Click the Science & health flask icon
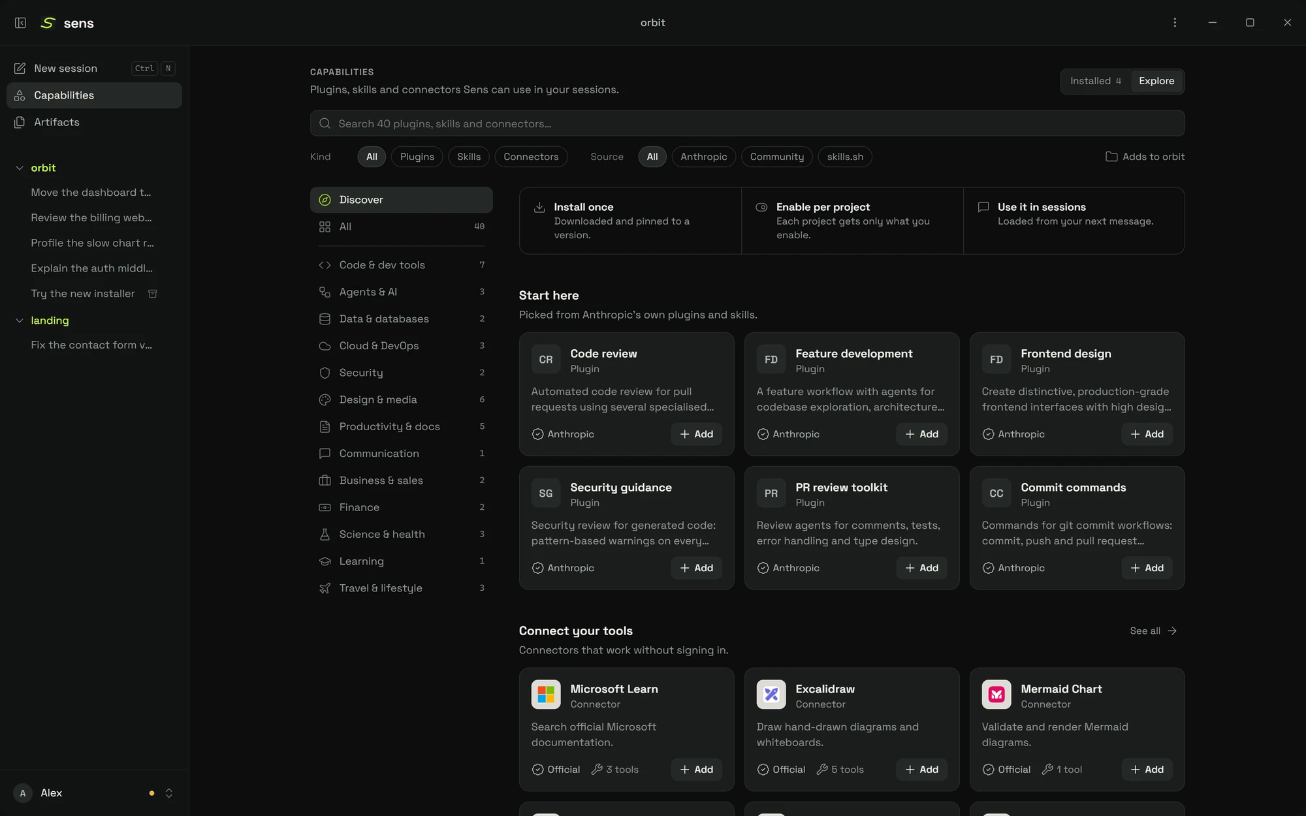This screenshot has width=1306, height=816. click(x=325, y=534)
